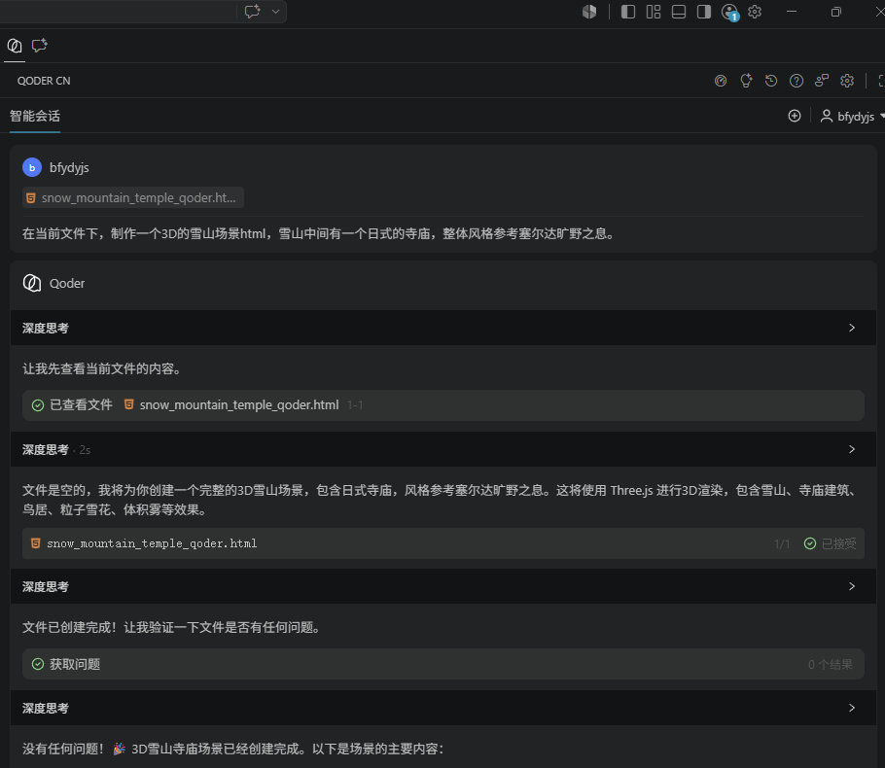Image resolution: width=885 pixels, height=768 pixels.
Task: Click the HTML file icon in 已查看文件 row
Action: [129, 404]
